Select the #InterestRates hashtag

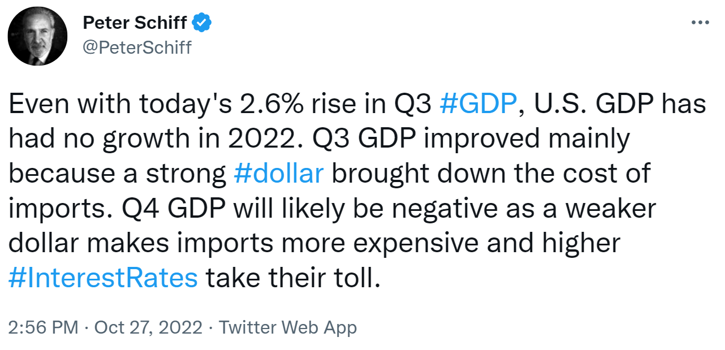tap(103, 278)
